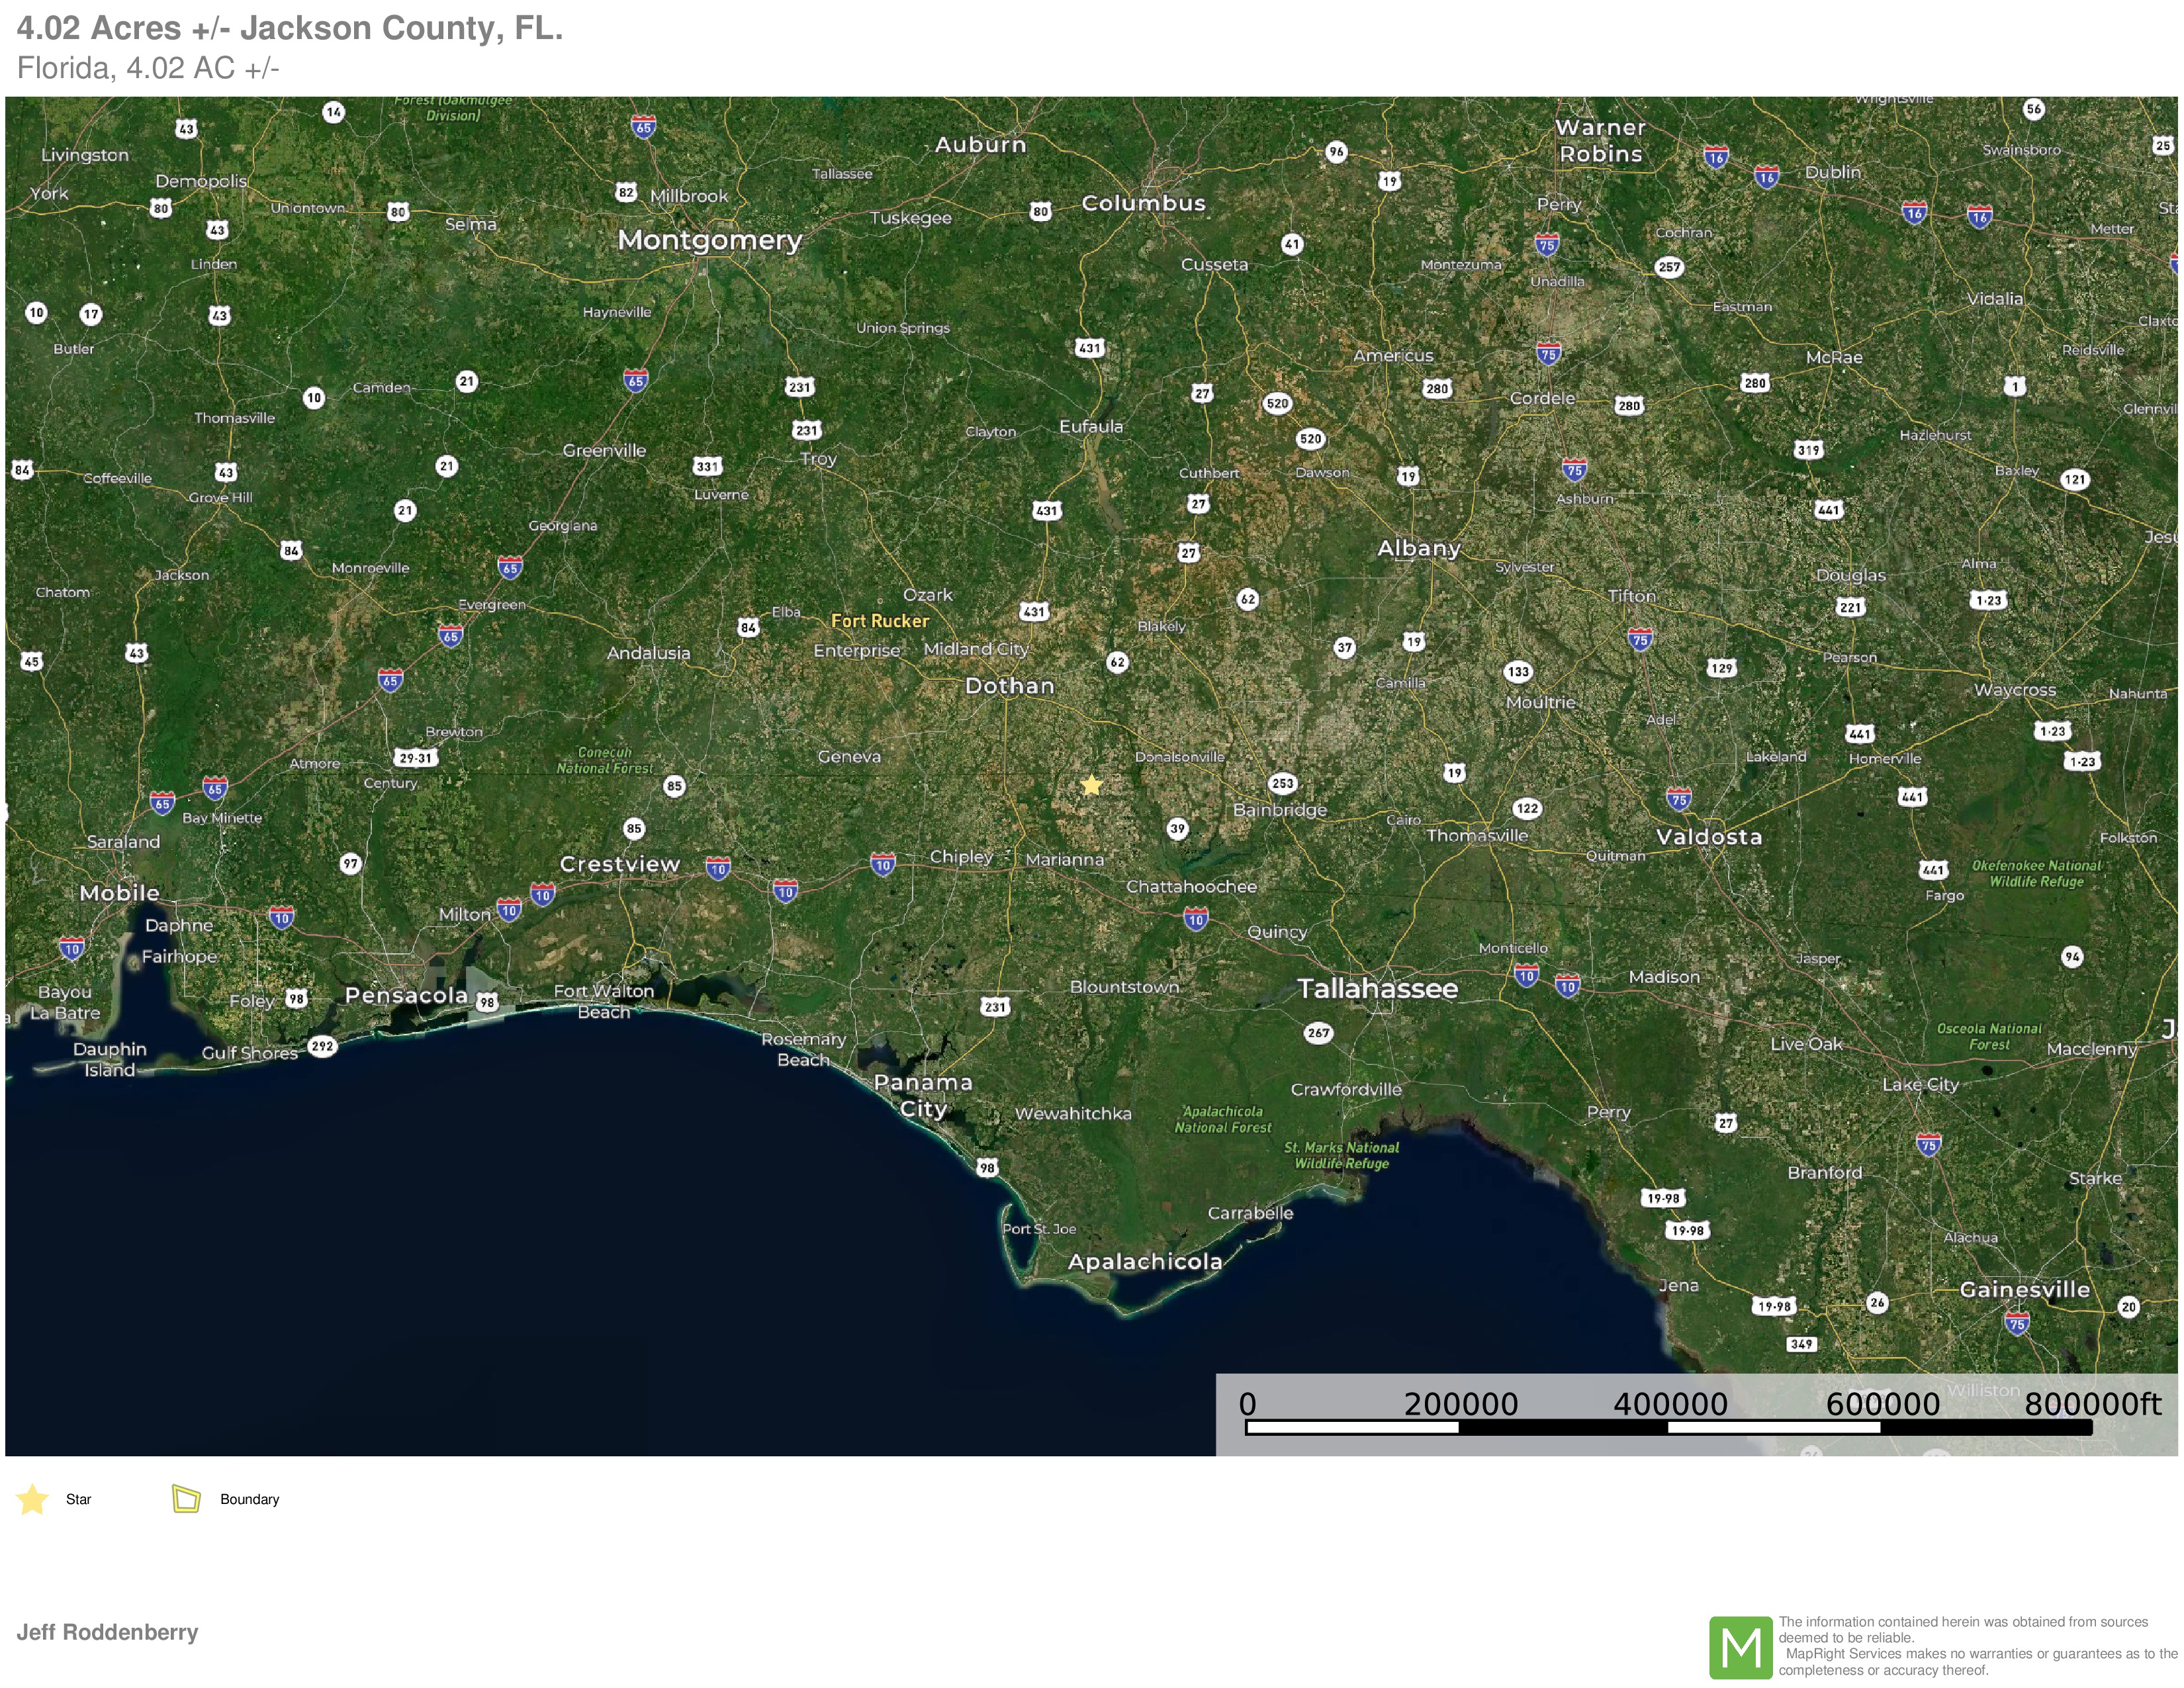This screenshot has height=1688, width=2184.
Task: Click the Dothan city label
Action: [1009, 686]
